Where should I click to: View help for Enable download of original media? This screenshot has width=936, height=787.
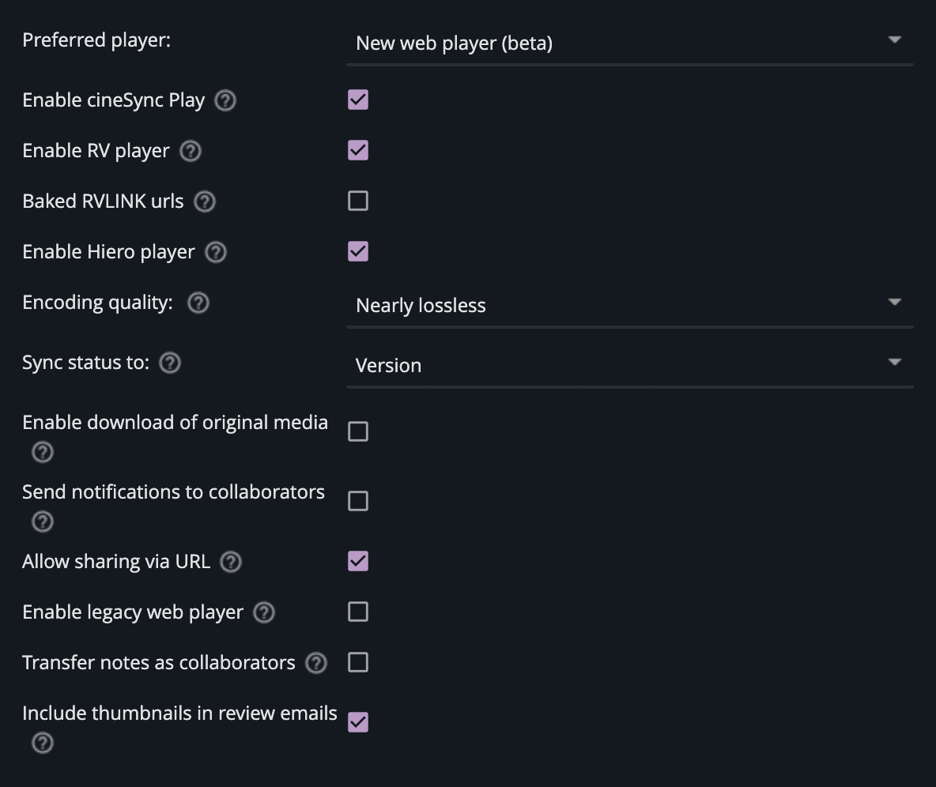click(42, 452)
